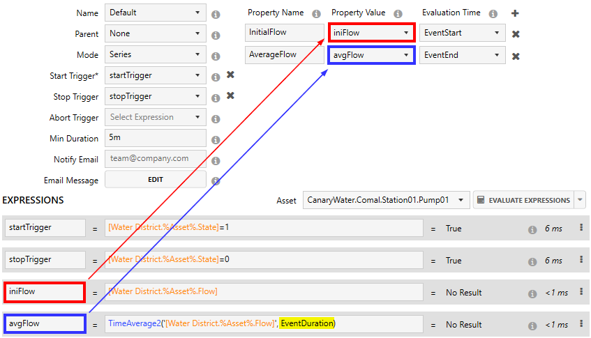591x338 pixels.
Task: Remove the AverageFlow property row
Action: [x=516, y=56]
